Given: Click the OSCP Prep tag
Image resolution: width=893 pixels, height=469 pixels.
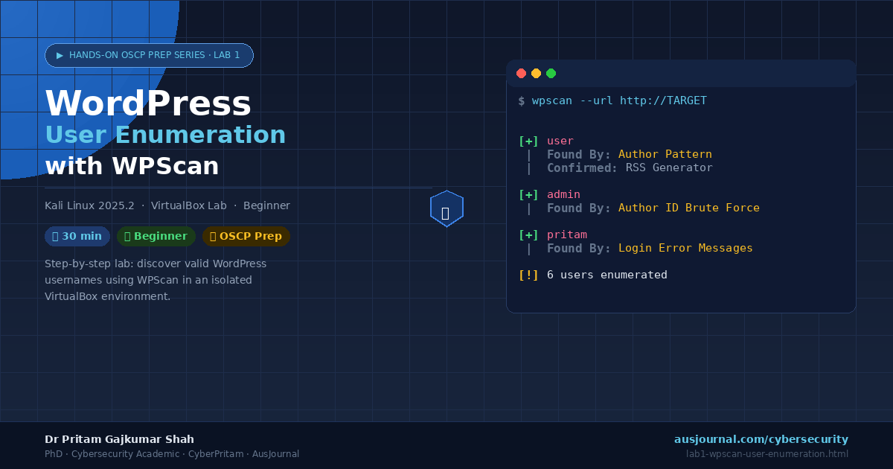Looking at the screenshot, I should [x=246, y=236].
